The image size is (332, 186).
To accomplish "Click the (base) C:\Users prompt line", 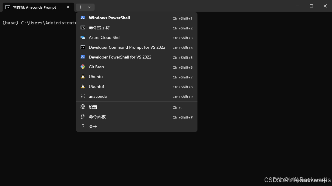I will click(39, 23).
